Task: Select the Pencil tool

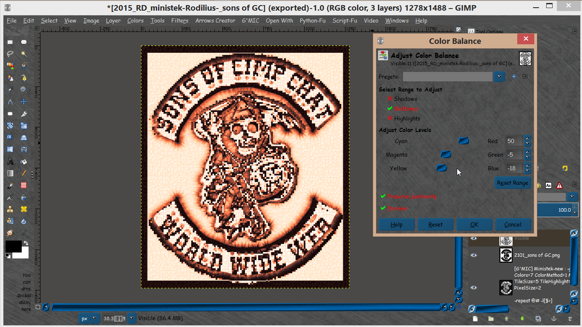Action: (24, 173)
